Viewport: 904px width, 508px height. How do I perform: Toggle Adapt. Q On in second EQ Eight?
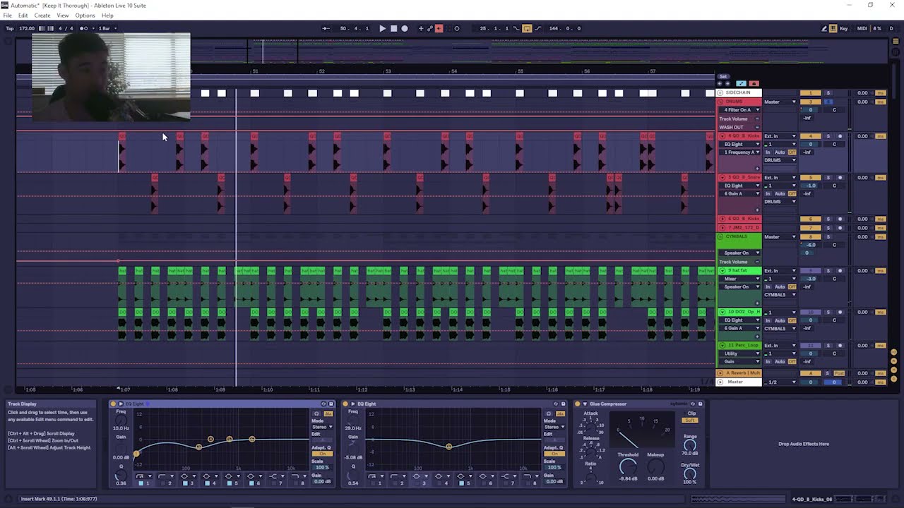pyautogui.click(x=553, y=455)
